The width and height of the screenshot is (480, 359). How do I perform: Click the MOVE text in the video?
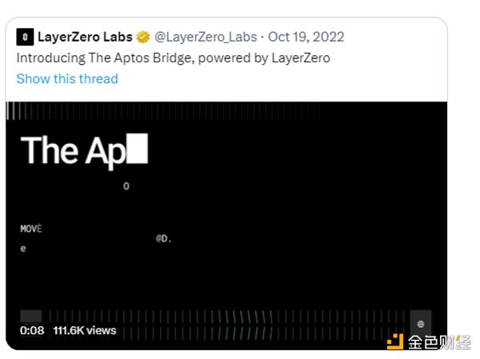click(31, 229)
